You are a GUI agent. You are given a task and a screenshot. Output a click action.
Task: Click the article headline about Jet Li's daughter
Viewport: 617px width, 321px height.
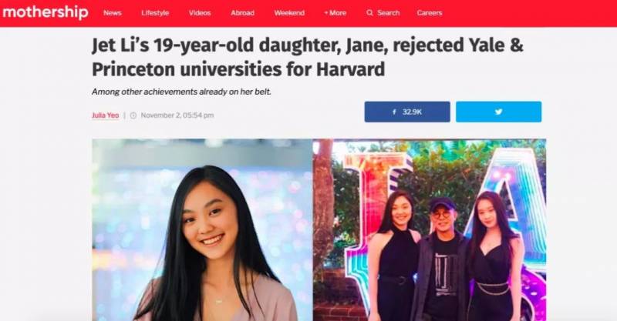307,58
